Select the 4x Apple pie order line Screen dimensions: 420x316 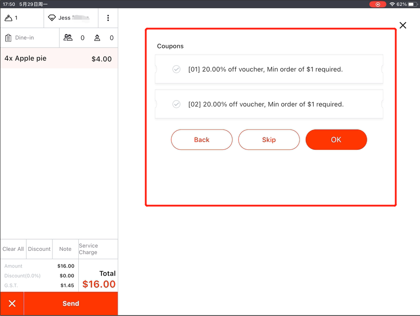(59, 59)
